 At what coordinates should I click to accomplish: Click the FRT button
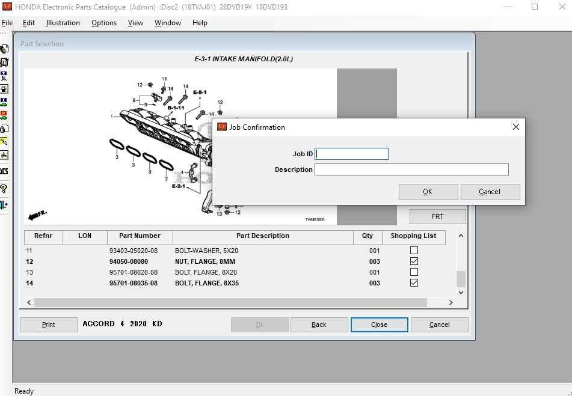click(x=437, y=216)
